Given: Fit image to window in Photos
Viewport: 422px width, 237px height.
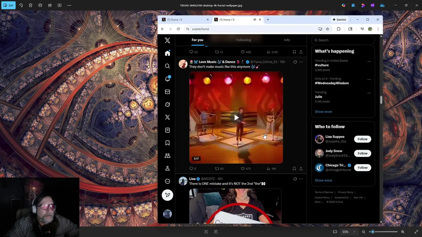Looking at the screenshot, I should click(x=335, y=232).
